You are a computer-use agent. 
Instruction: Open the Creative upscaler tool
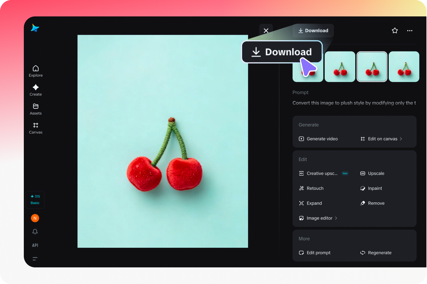pyautogui.click(x=322, y=173)
